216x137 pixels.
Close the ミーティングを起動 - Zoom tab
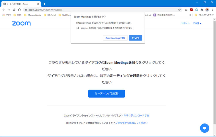38,4
